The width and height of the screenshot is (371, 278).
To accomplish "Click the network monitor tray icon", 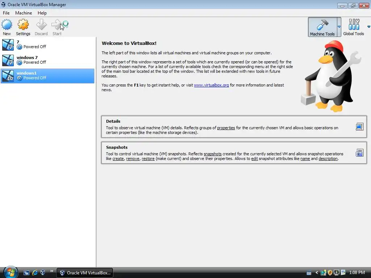I will [x=337, y=273].
